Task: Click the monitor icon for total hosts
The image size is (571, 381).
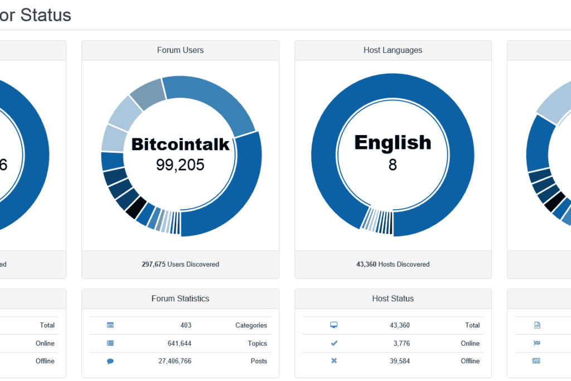Action: coord(333,325)
